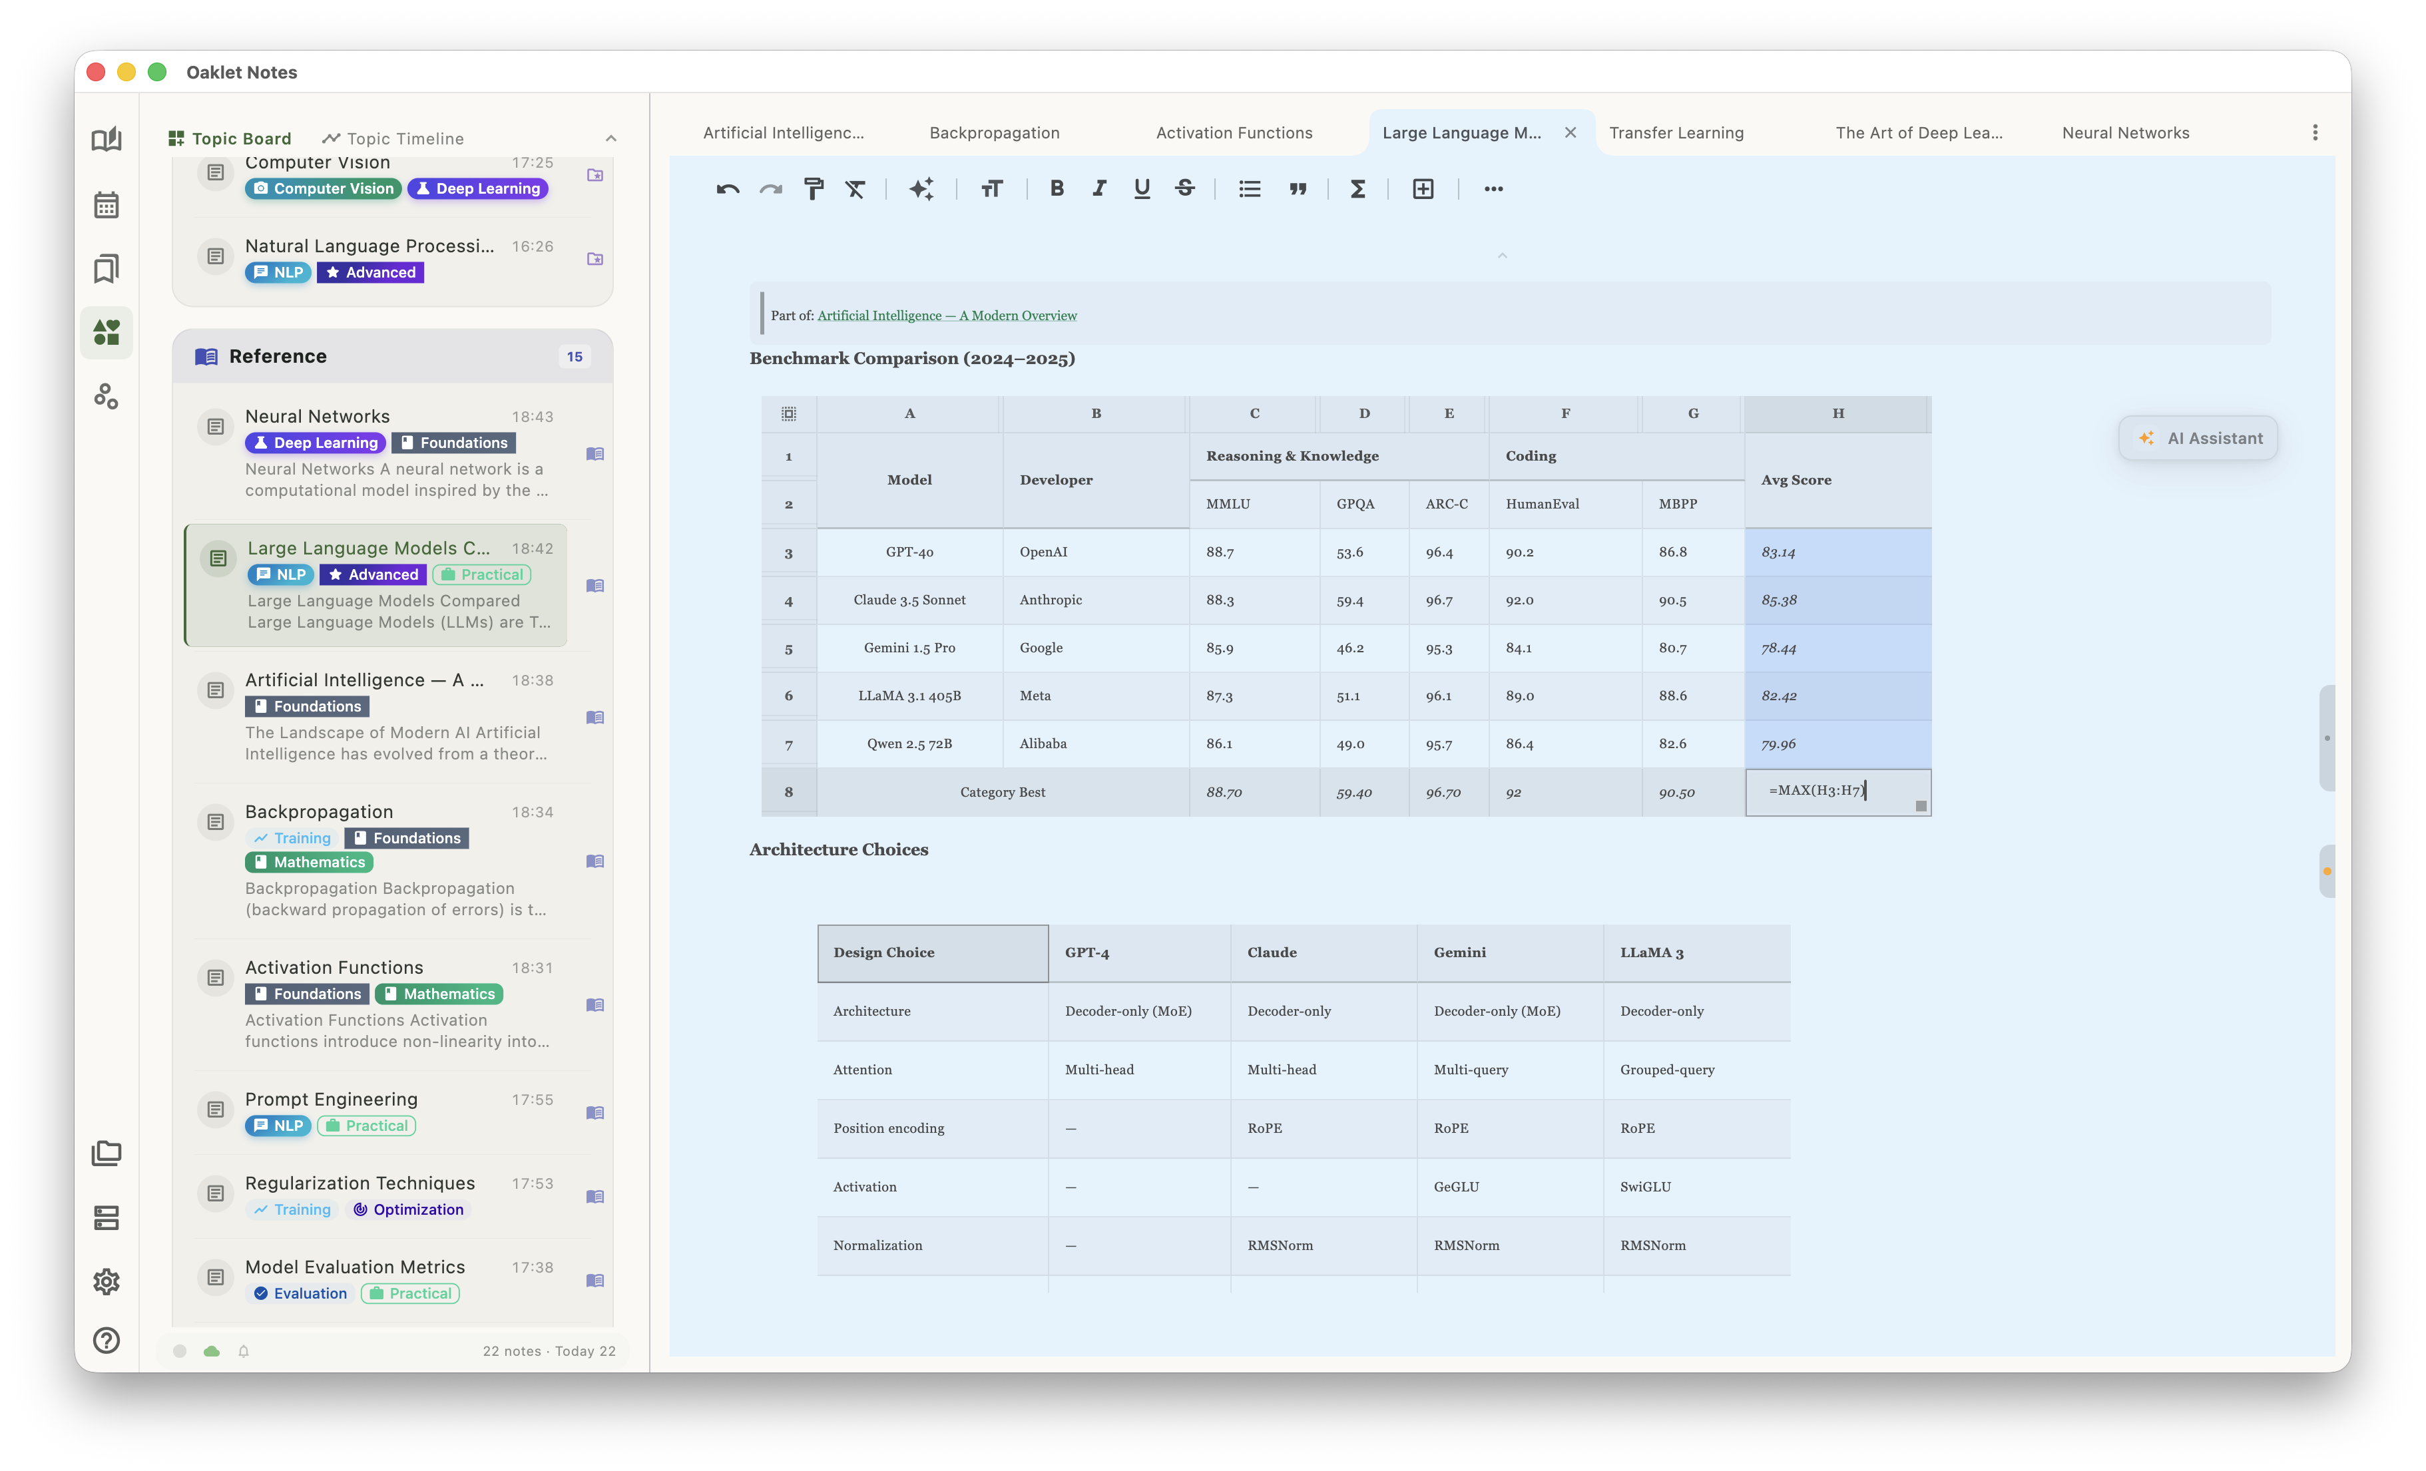Viewport: 2426px width, 1471px height.
Task: Click the right scrollbar thumb
Action: pyautogui.click(x=2327, y=738)
